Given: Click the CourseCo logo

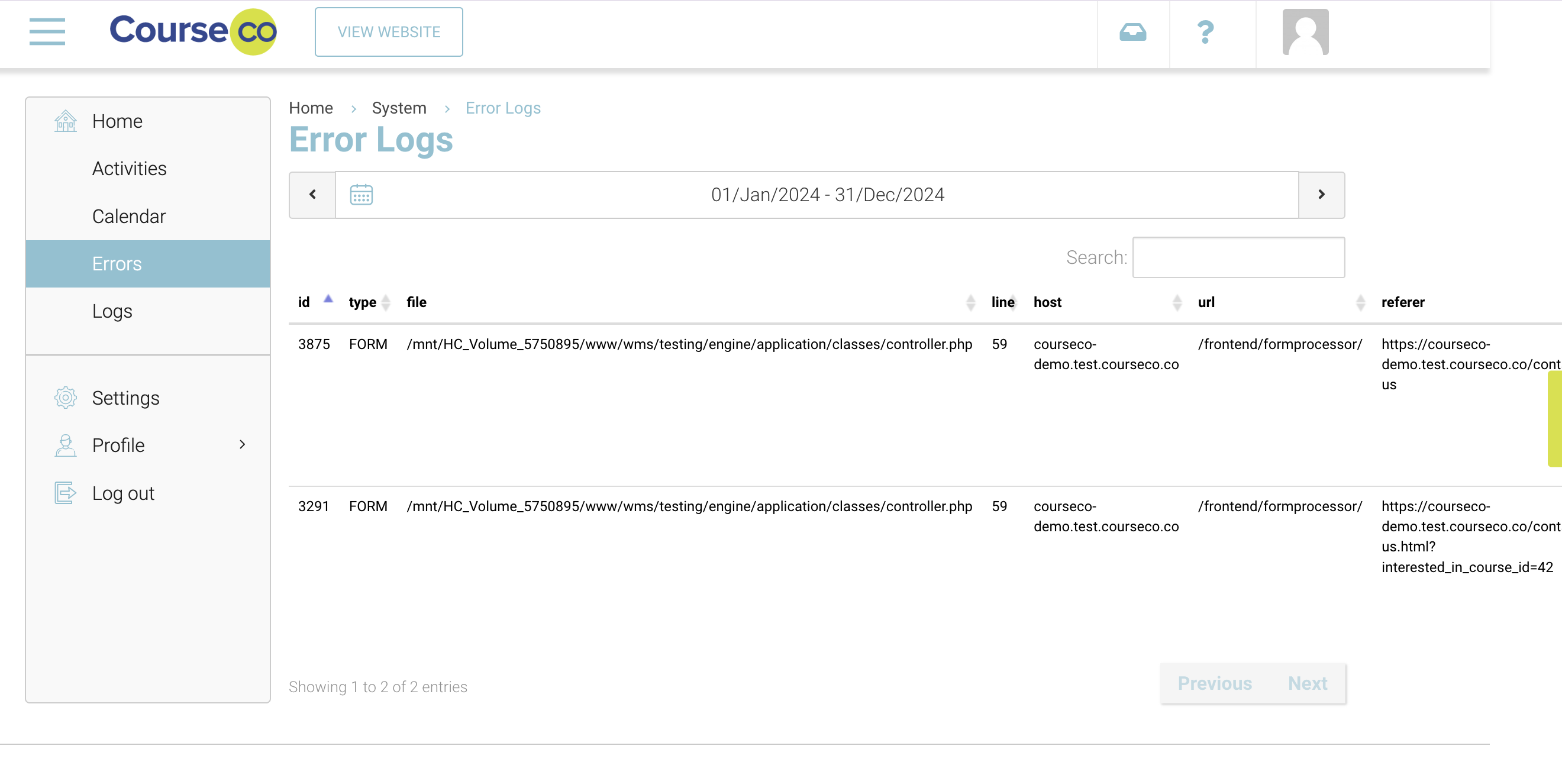Looking at the screenshot, I should tap(193, 31).
